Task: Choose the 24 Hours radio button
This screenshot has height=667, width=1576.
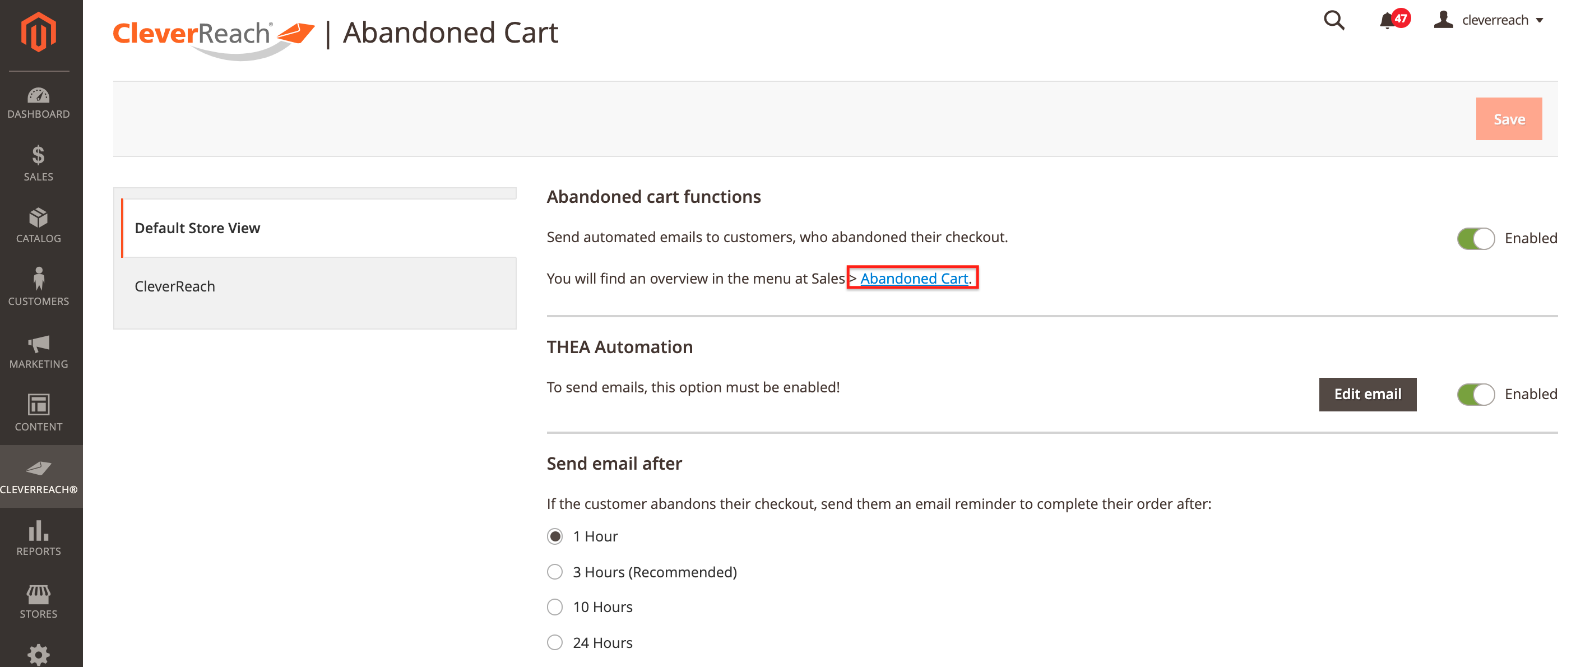Action: (x=555, y=642)
